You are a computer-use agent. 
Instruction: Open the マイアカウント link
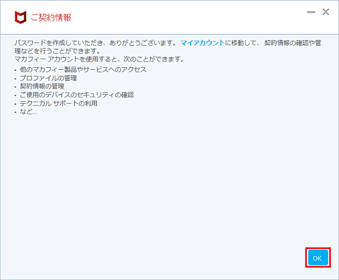pos(203,43)
